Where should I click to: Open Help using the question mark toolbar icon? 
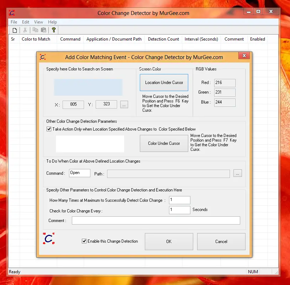(53, 30)
